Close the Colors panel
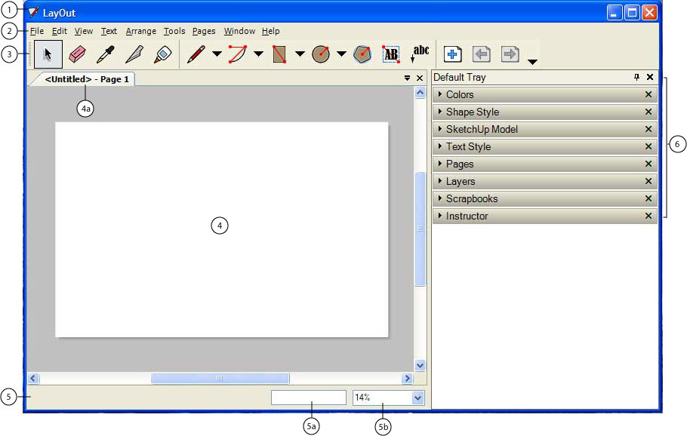This screenshot has height=436, width=687. point(648,94)
